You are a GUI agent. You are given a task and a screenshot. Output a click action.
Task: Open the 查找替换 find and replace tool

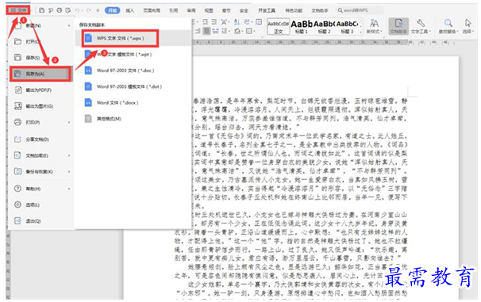(x=448, y=26)
